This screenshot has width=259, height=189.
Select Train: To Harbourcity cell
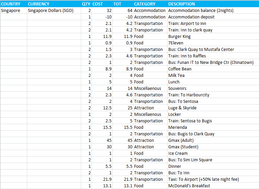pyautogui.click(x=213, y=95)
